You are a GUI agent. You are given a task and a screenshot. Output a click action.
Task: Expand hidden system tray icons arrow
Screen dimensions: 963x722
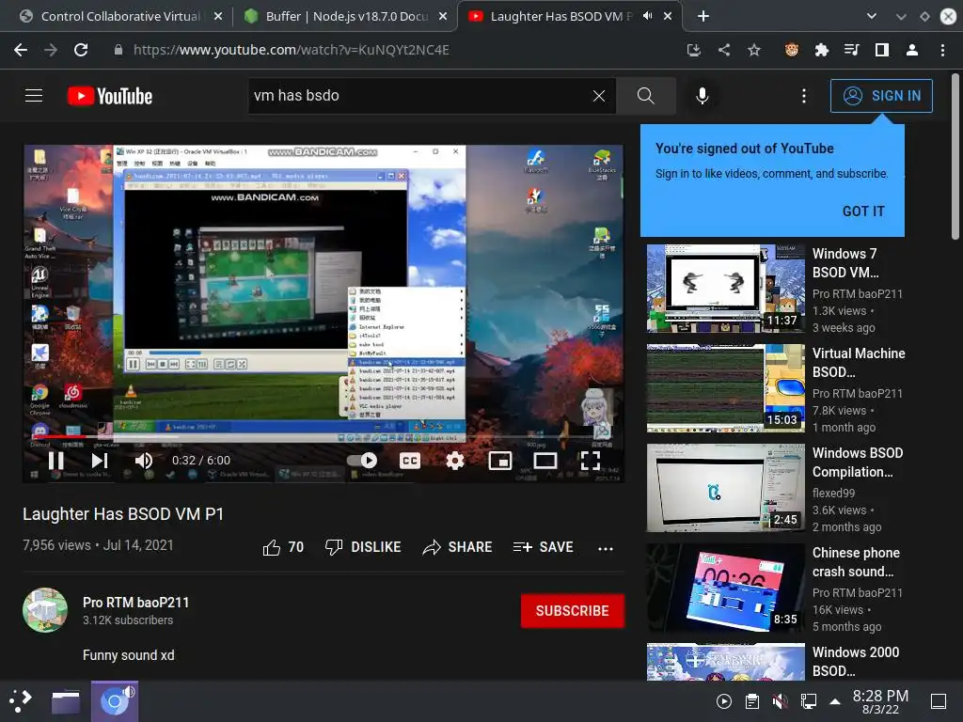[835, 701]
